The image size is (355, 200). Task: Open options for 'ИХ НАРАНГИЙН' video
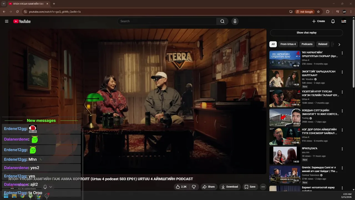click(x=342, y=53)
